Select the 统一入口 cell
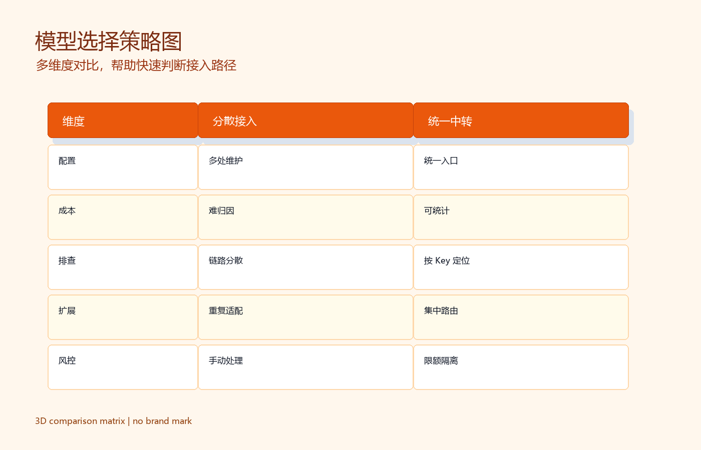 (521, 167)
